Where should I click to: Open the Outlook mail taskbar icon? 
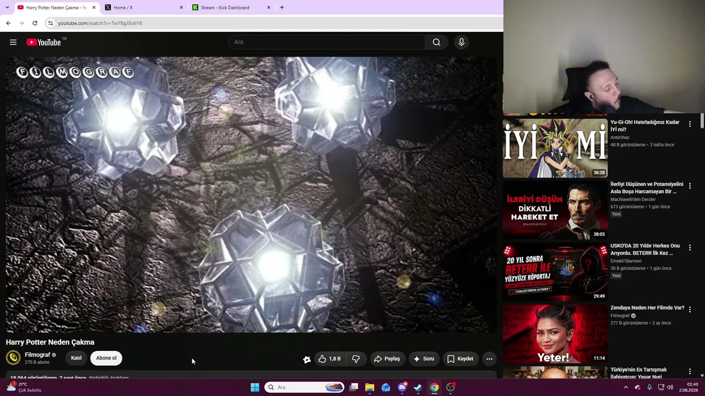pyautogui.click(x=386, y=387)
